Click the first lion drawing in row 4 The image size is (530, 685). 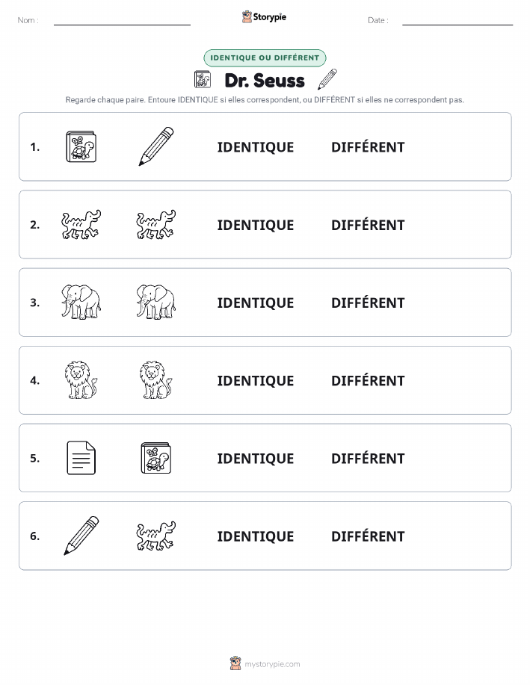[81, 380]
